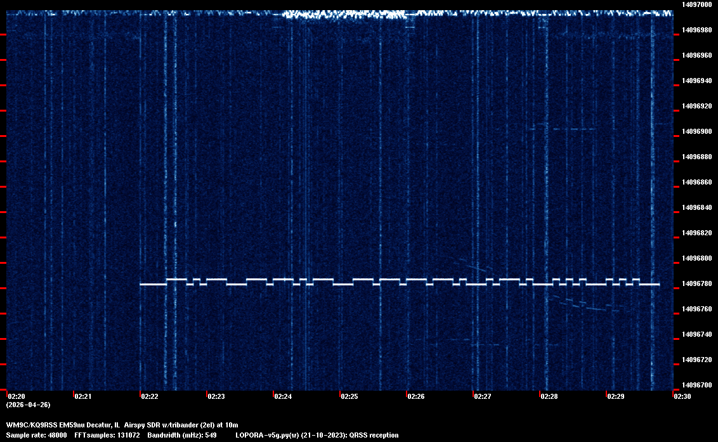
Task: Select the 02:22 time label
Action: [x=150, y=396]
